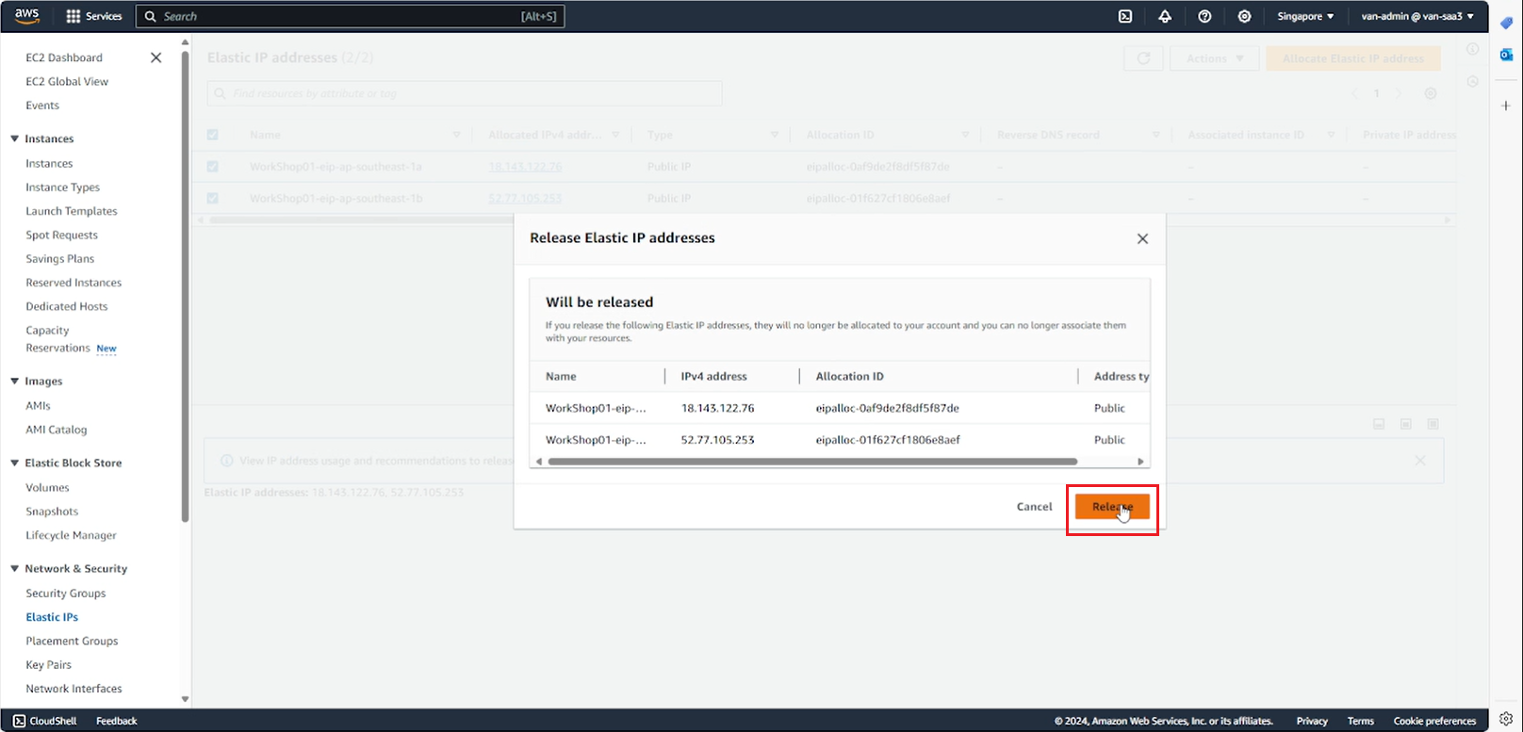Open CloudShell from the top bar icon
The width and height of the screenshot is (1523, 732).
(x=1124, y=16)
